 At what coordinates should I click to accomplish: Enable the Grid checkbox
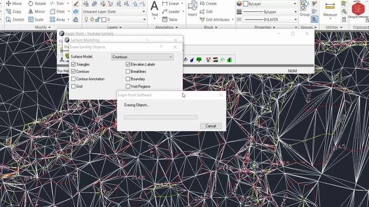click(x=73, y=86)
